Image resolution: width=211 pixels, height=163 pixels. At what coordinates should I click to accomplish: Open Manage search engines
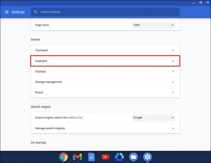[105, 128]
